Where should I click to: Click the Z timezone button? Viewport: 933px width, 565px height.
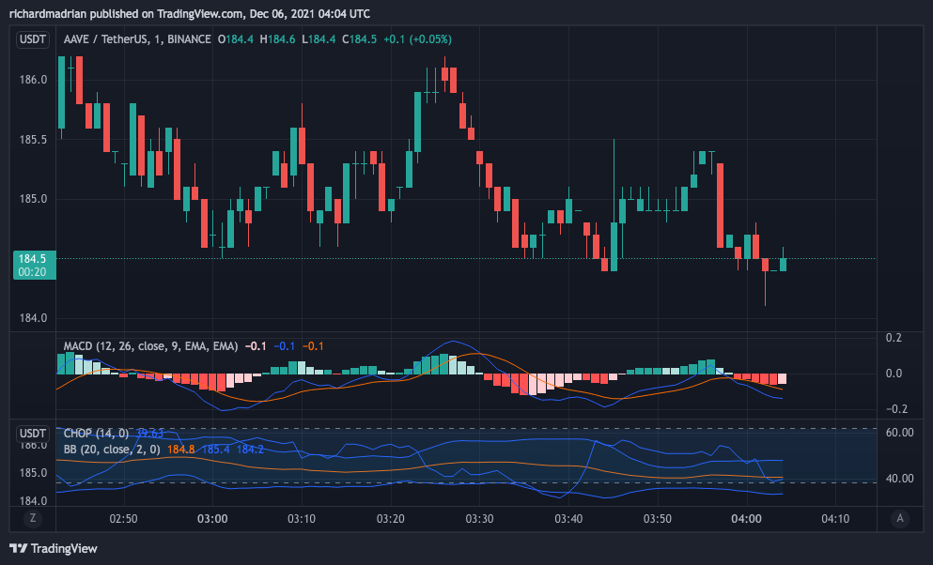33,518
